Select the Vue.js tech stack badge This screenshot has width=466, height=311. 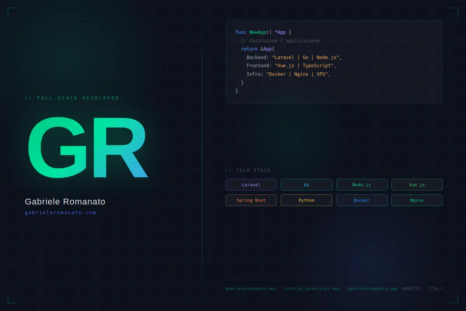click(417, 185)
